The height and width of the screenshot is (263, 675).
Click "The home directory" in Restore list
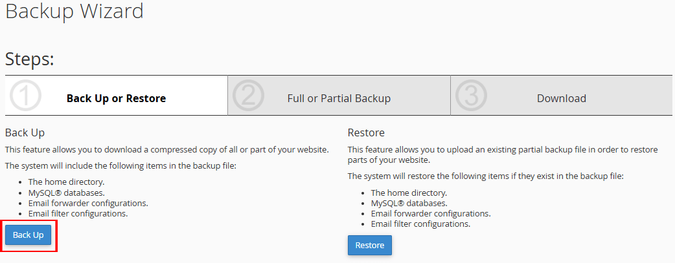pyautogui.click(x=409, y=193)
